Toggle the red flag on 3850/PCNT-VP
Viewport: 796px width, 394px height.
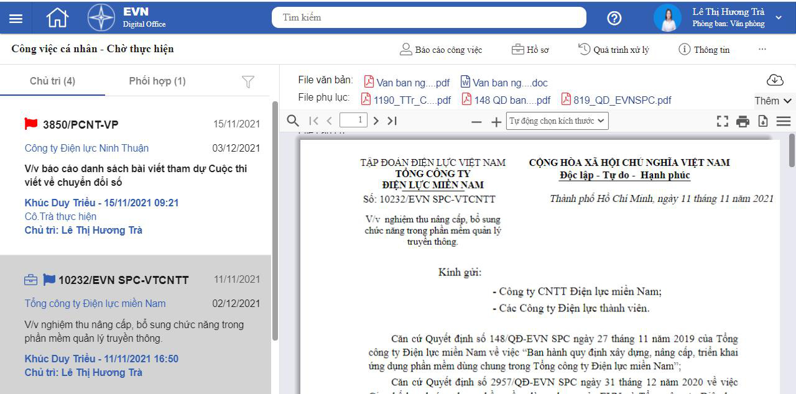tap(31, 124)
